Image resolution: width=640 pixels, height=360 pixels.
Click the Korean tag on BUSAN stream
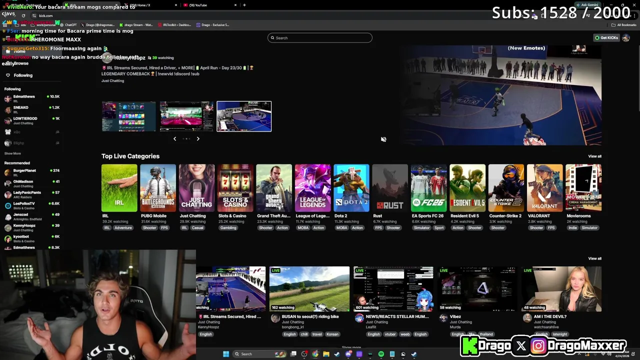pyautogui.click(x=332, y=334)
